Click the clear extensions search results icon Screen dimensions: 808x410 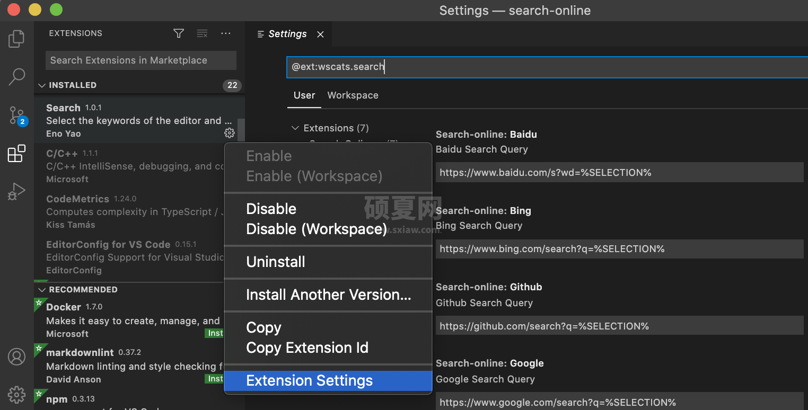coord(202,33)
